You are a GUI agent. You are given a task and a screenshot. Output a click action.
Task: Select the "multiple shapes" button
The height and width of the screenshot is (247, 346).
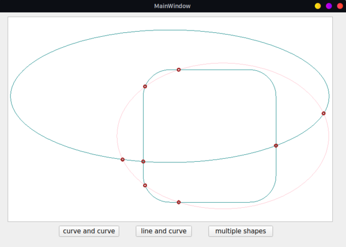tap(240, 231)
